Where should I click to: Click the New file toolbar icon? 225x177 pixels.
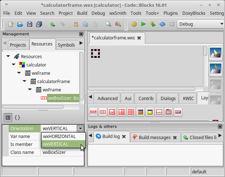(11, 24)
